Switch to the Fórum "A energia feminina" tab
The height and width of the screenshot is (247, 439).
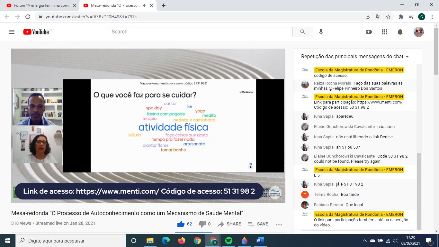tap(40, 5)
